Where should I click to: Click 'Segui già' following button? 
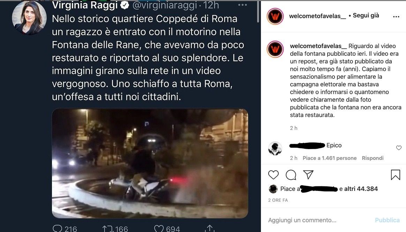click(x=366, y=16)
